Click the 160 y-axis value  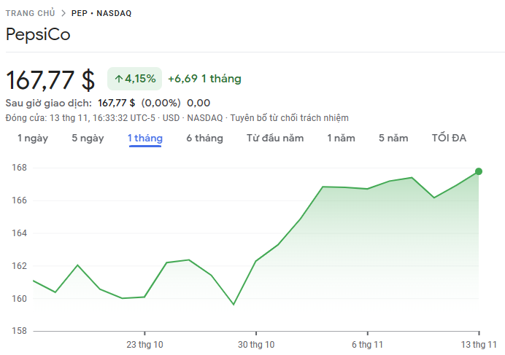pos(19,299)
